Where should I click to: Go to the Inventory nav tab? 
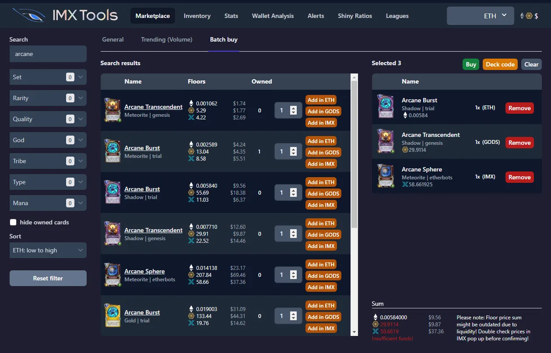click(197, 16)
